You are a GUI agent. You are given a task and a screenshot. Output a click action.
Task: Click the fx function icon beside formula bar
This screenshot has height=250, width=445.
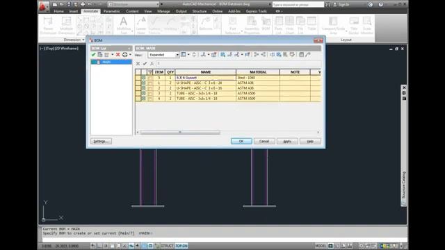pos(152,64)
